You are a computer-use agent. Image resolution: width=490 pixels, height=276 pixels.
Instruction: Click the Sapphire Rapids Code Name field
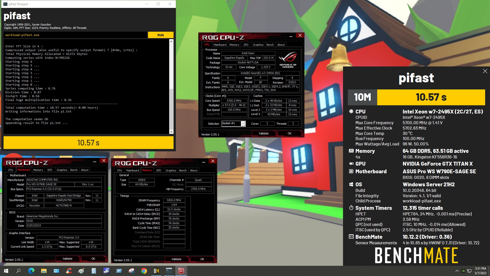[234, 58]
